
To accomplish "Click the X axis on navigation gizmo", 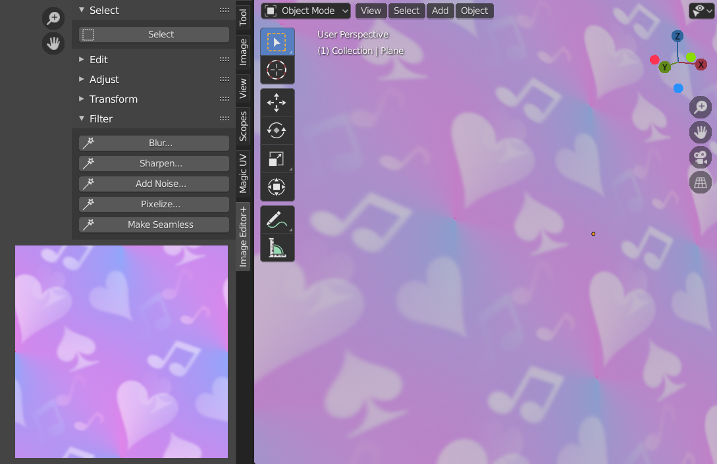I will [701, 65].
